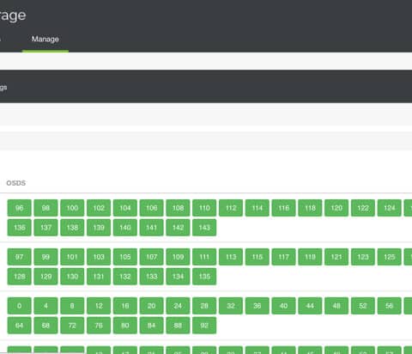Screen dimensions: 412x354
Task: Select OSD 133 box
Action: (152, 277)
